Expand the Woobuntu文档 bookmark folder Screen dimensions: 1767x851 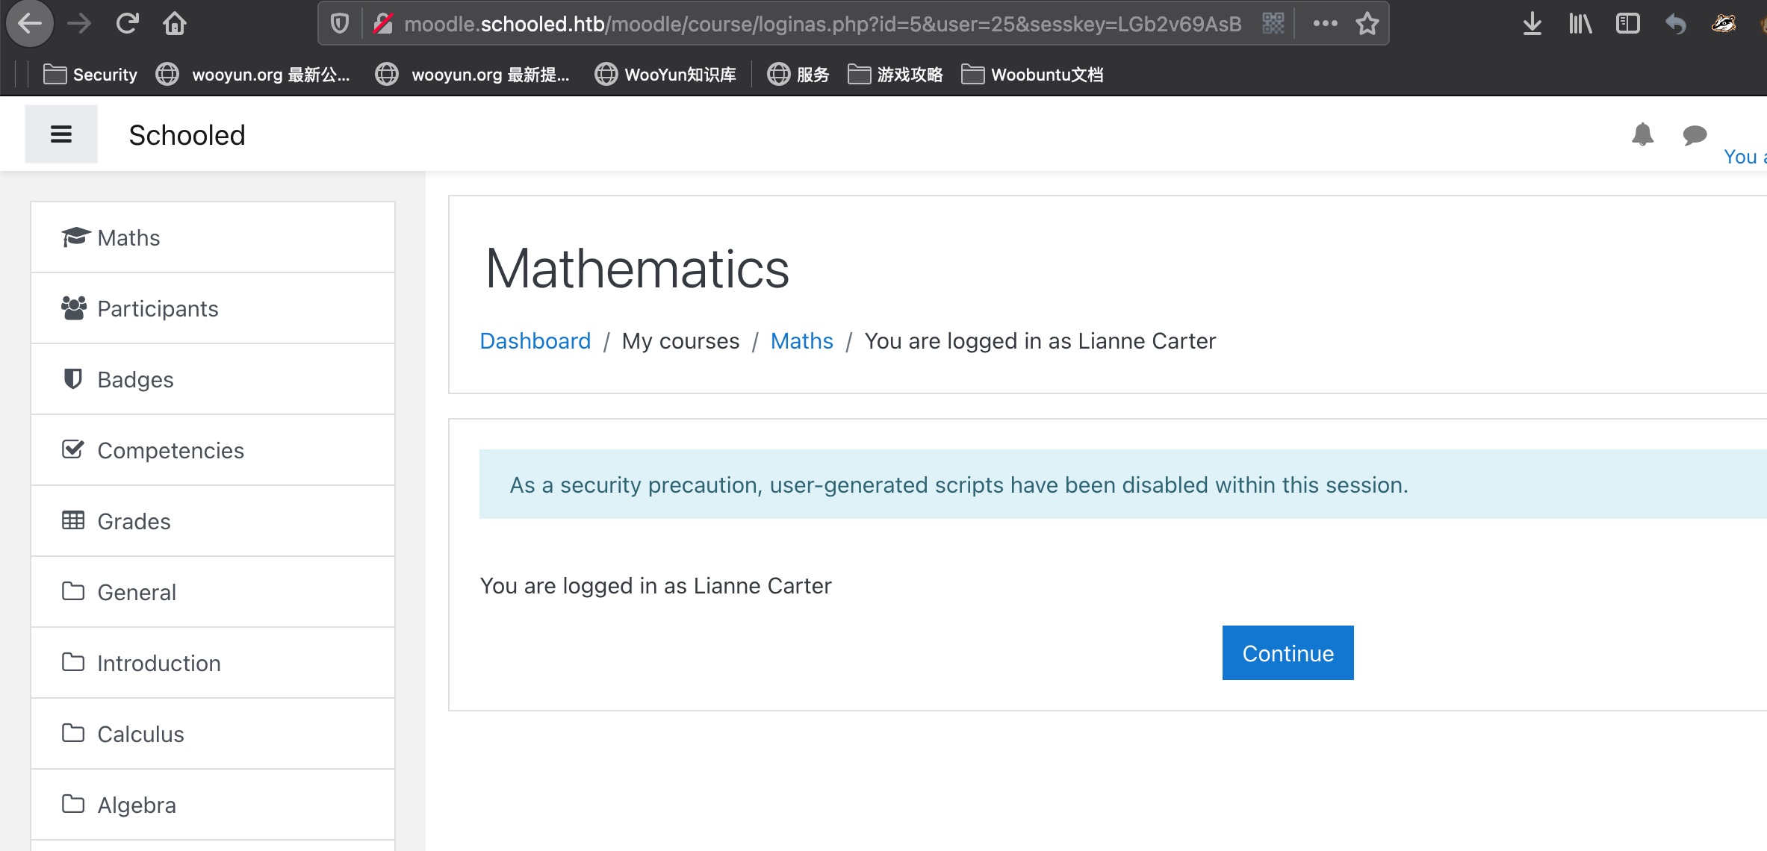coord(1032,75)
